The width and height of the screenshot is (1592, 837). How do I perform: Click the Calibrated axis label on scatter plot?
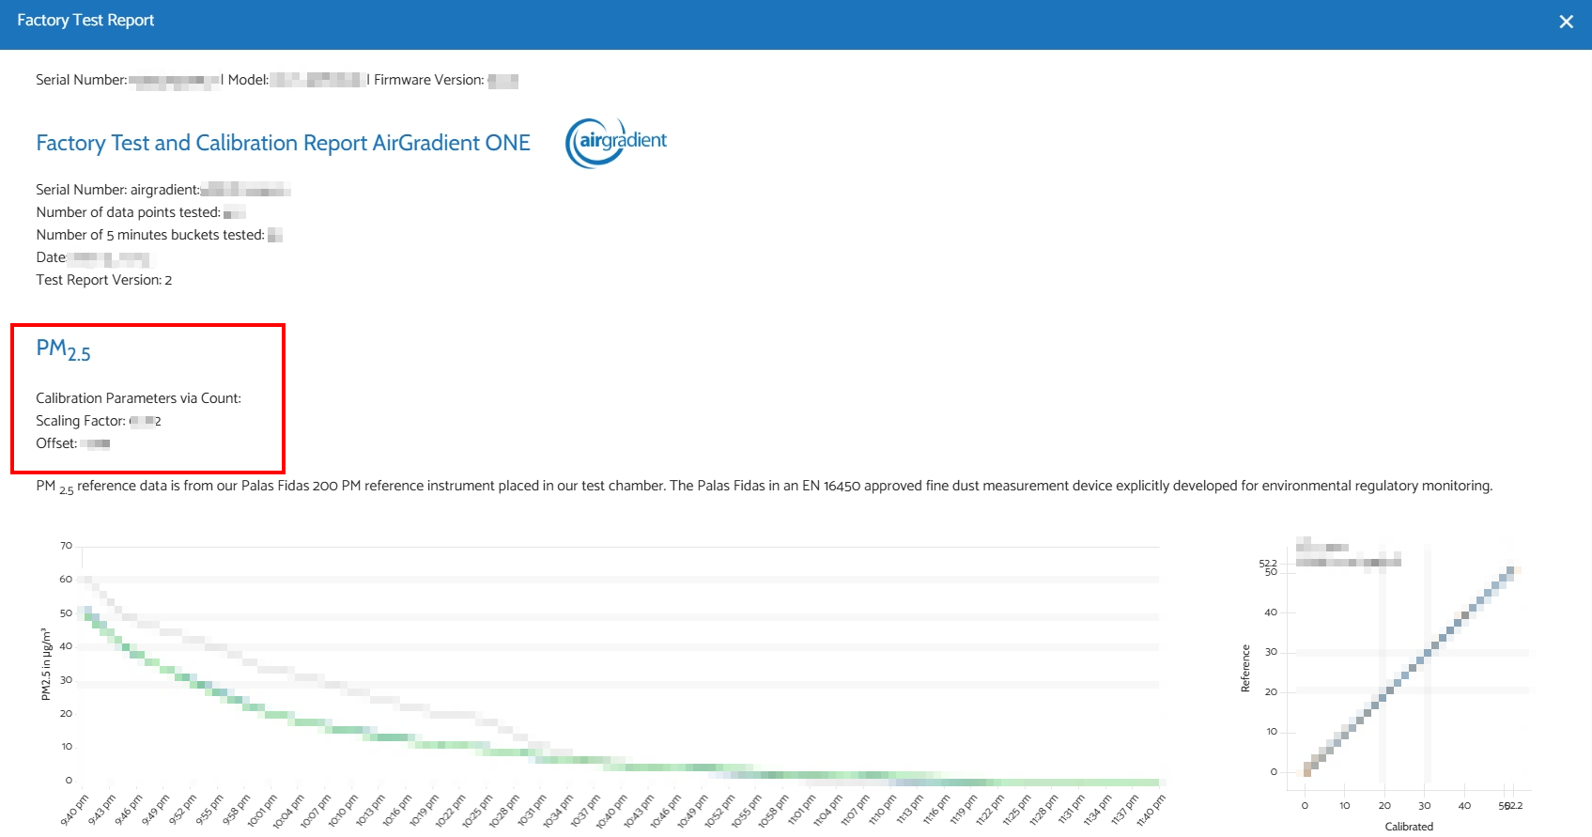1409,827
